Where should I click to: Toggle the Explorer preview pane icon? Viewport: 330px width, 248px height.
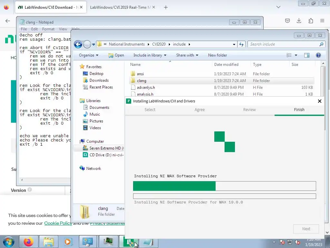click(307, 55)
